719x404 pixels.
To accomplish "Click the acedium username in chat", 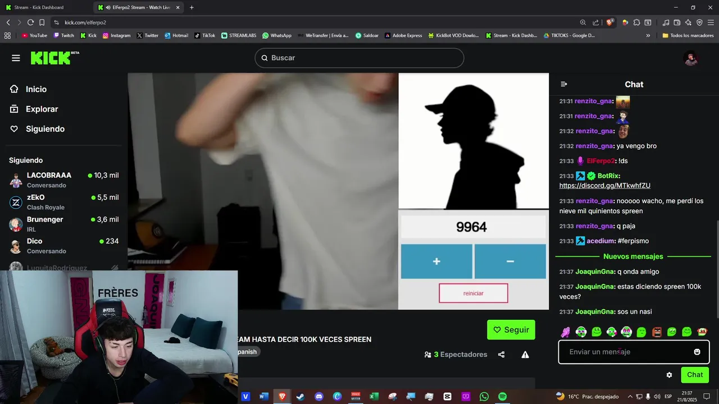I will pos(600,241).
